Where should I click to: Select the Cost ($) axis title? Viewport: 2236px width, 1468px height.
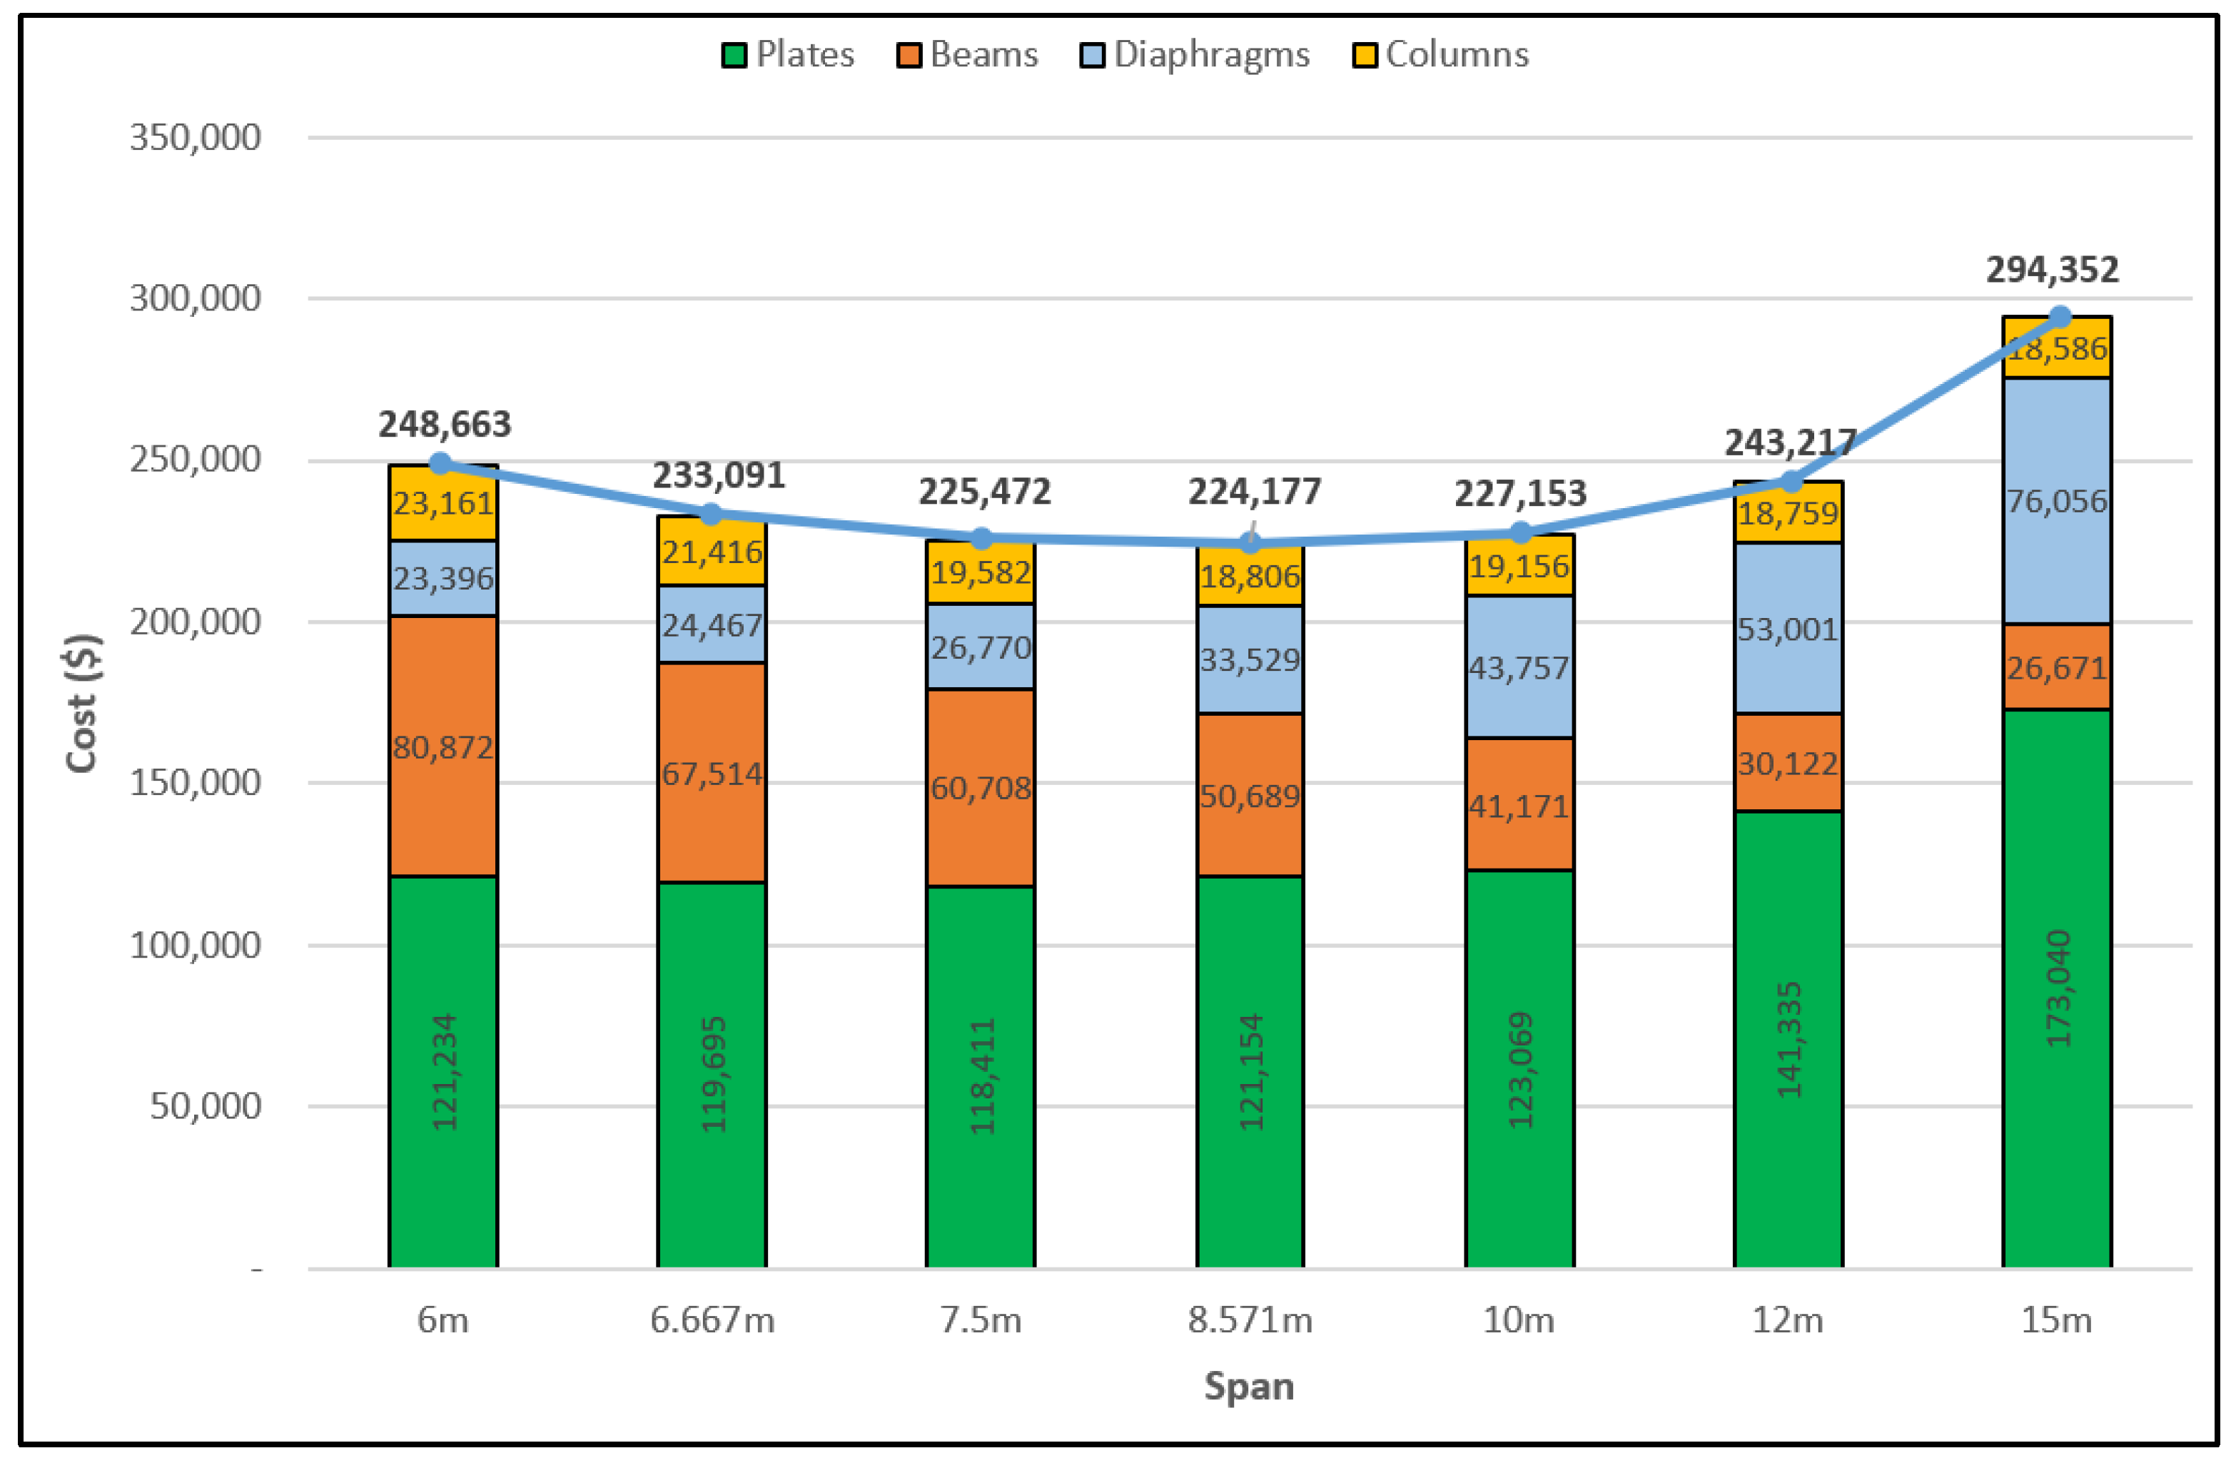pos(83,704)
